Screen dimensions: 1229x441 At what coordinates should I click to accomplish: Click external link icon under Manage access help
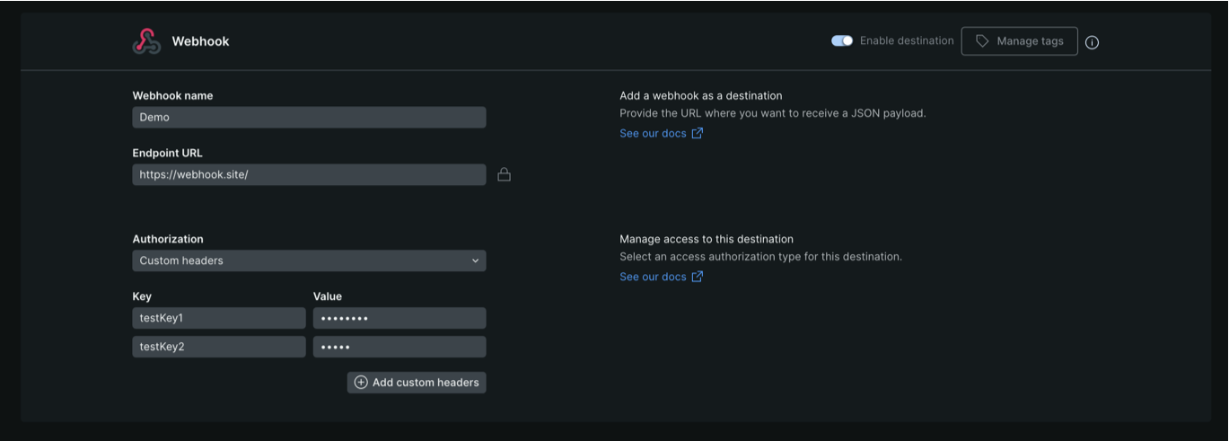[698, 277]
